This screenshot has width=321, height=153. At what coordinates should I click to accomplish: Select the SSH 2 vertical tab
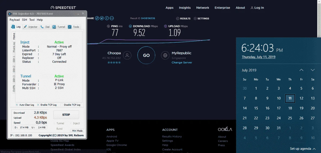tap(14, 69)
